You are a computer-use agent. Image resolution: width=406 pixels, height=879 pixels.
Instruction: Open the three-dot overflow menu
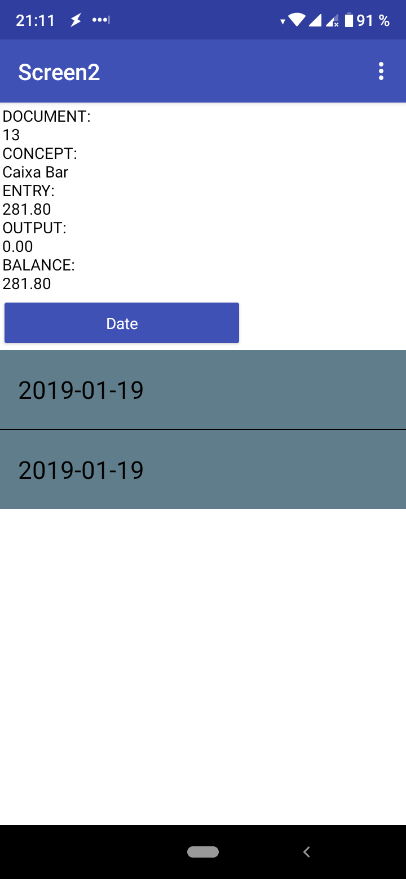381,72
